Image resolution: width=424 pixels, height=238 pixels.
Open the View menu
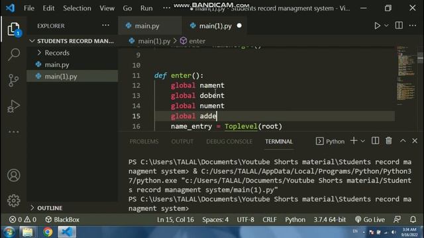(x=107, y=8)
